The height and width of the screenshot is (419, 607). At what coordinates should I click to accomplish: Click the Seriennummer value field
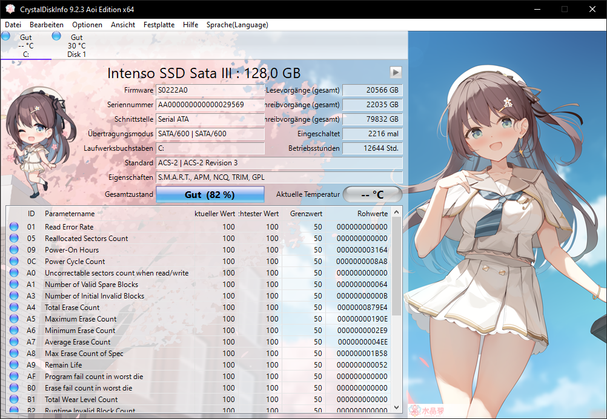point(210,105)
